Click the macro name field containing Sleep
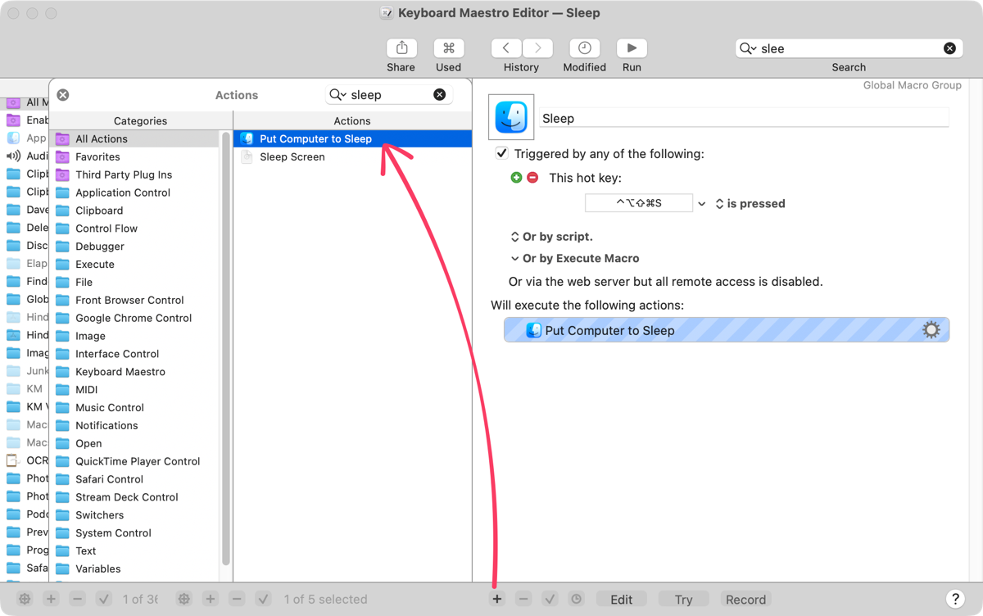Image resolution: width=983 pixels, height=616 pixels. 742,119
